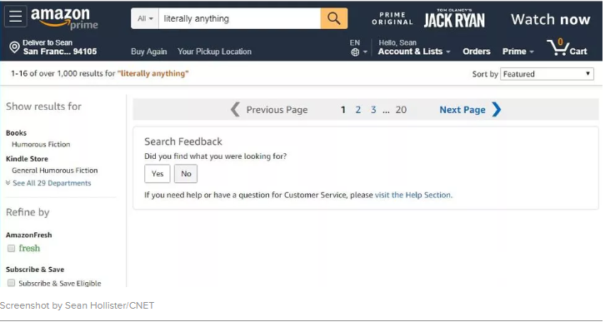Click the Show results for heading
605x322 pixels.
(43, 107)
